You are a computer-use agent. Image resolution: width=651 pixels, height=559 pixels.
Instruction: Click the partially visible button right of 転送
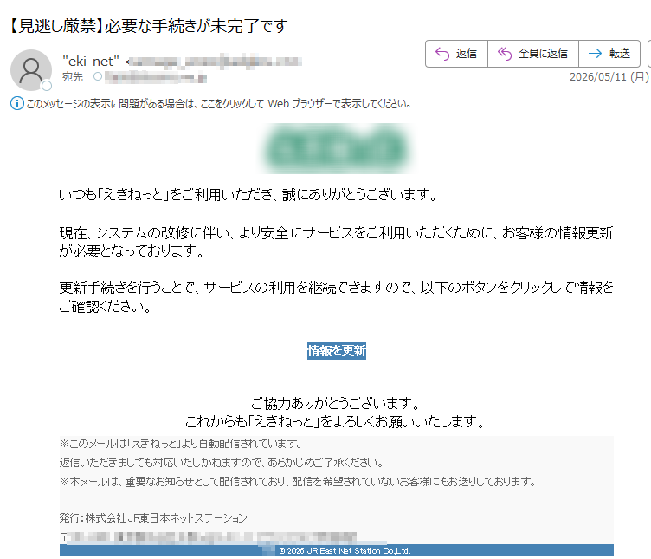click(649, 54)
